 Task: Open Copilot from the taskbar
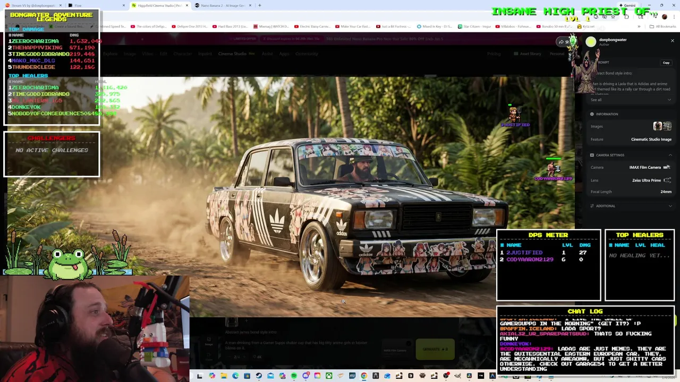tap(212, 376)
